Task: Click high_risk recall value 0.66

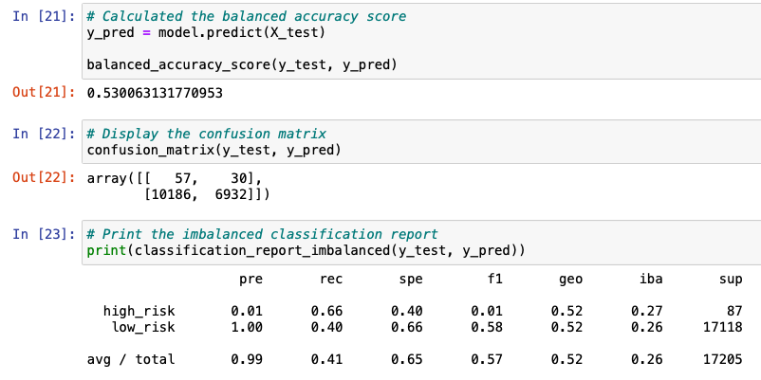Action: click(327, 311)
